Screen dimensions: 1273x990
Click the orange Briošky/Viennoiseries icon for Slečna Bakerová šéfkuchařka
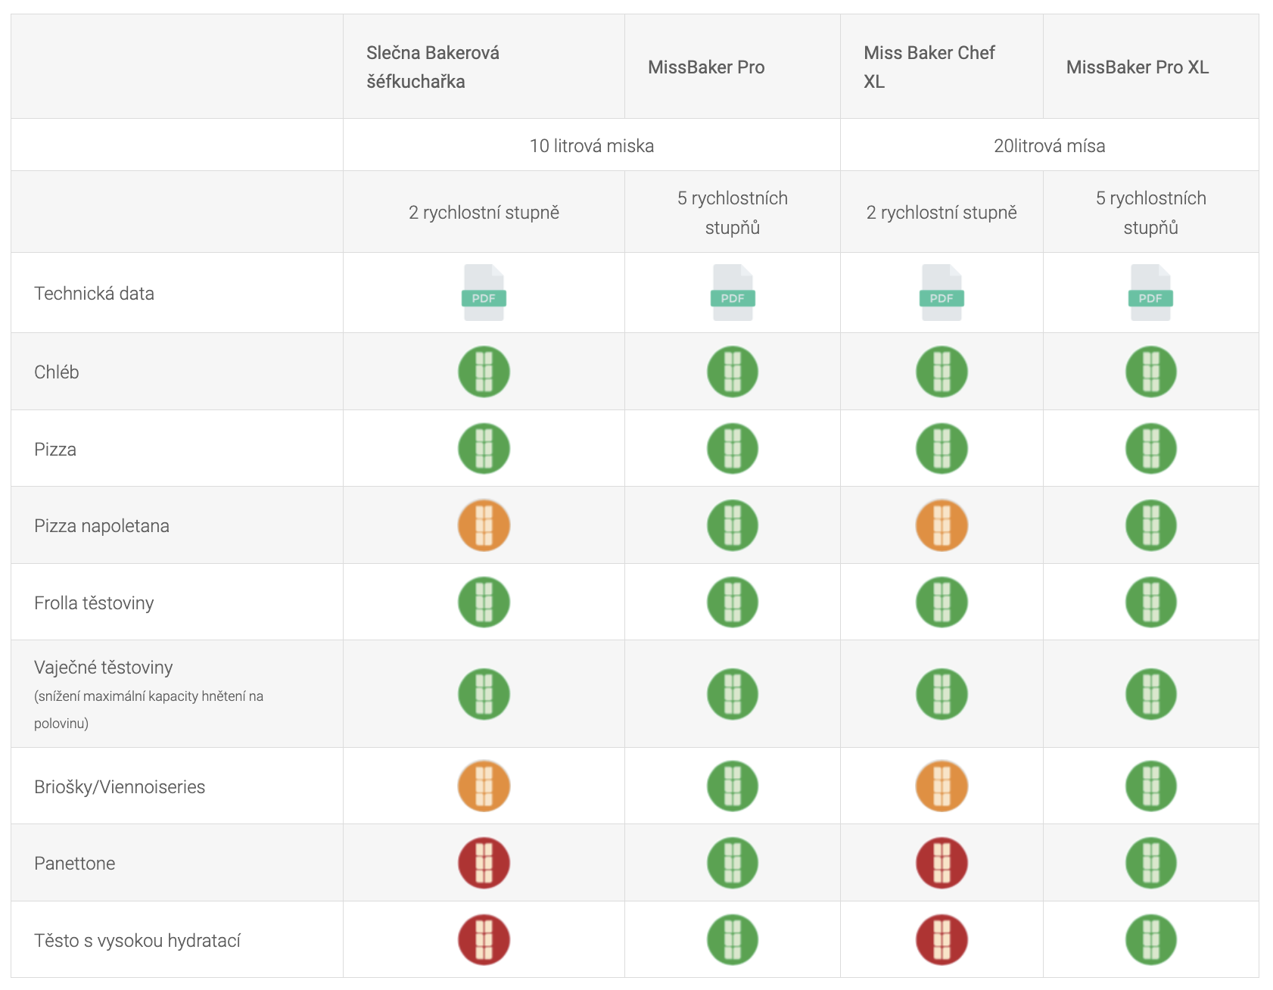tap(484, 786)
